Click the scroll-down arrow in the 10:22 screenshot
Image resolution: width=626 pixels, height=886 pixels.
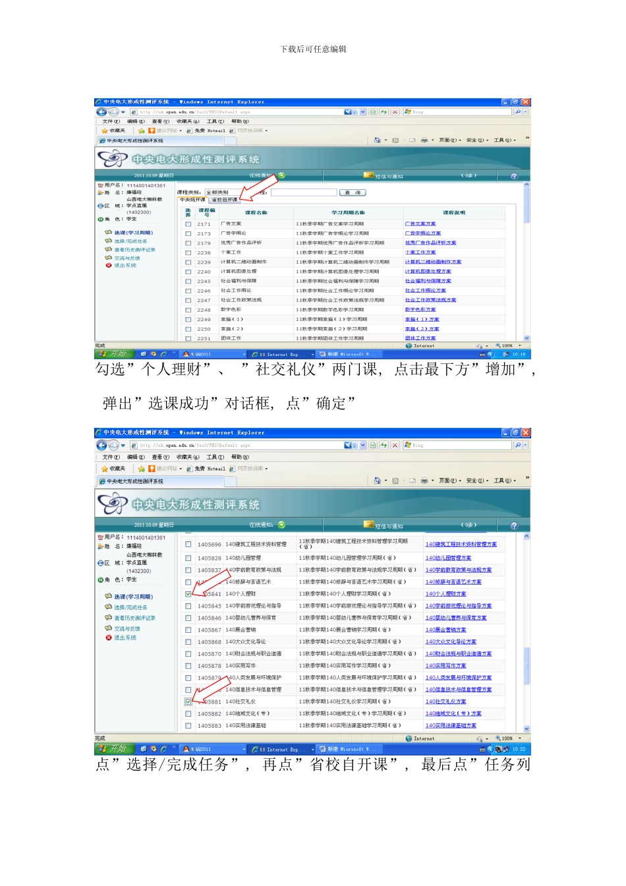pyautogui.click(x=527, y=729)
